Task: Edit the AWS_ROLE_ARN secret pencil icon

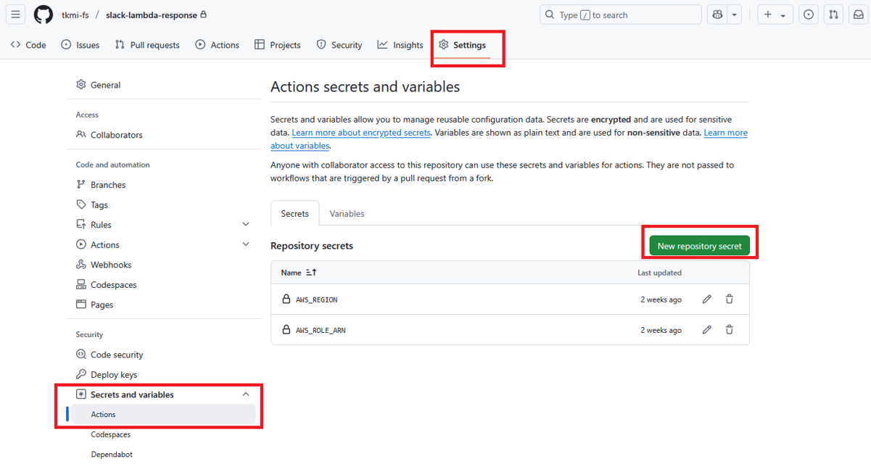Action: [x=706, y=329]
